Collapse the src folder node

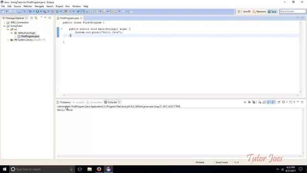click(x=8, y=30)
